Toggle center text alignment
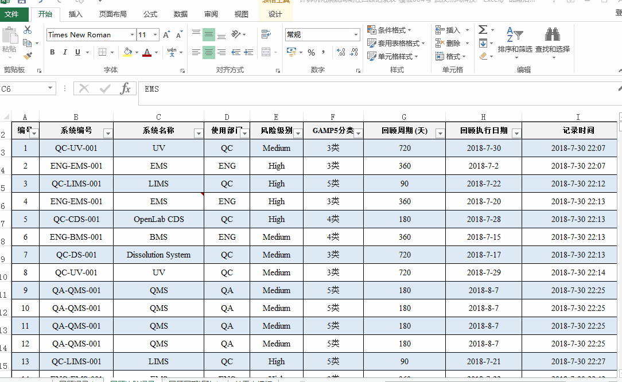 (x=208, y=52)
